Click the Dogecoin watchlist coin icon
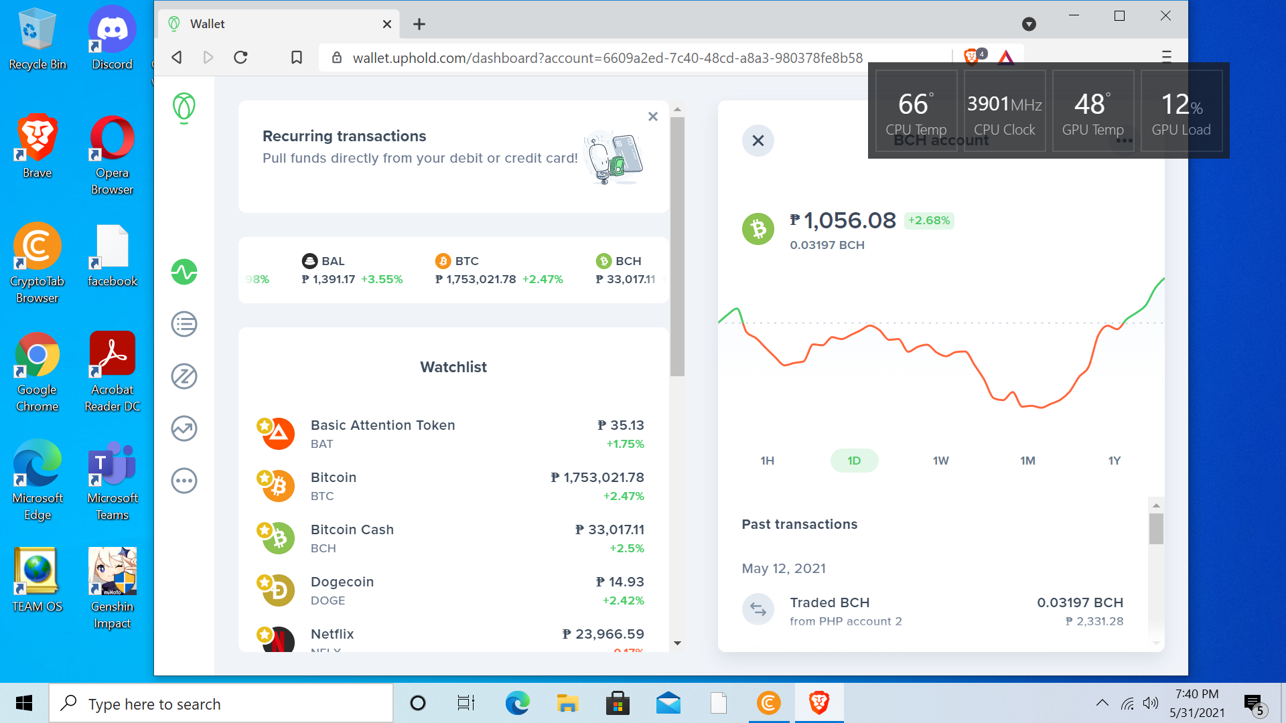The image size is (1286, 723). tap(277, 590)
